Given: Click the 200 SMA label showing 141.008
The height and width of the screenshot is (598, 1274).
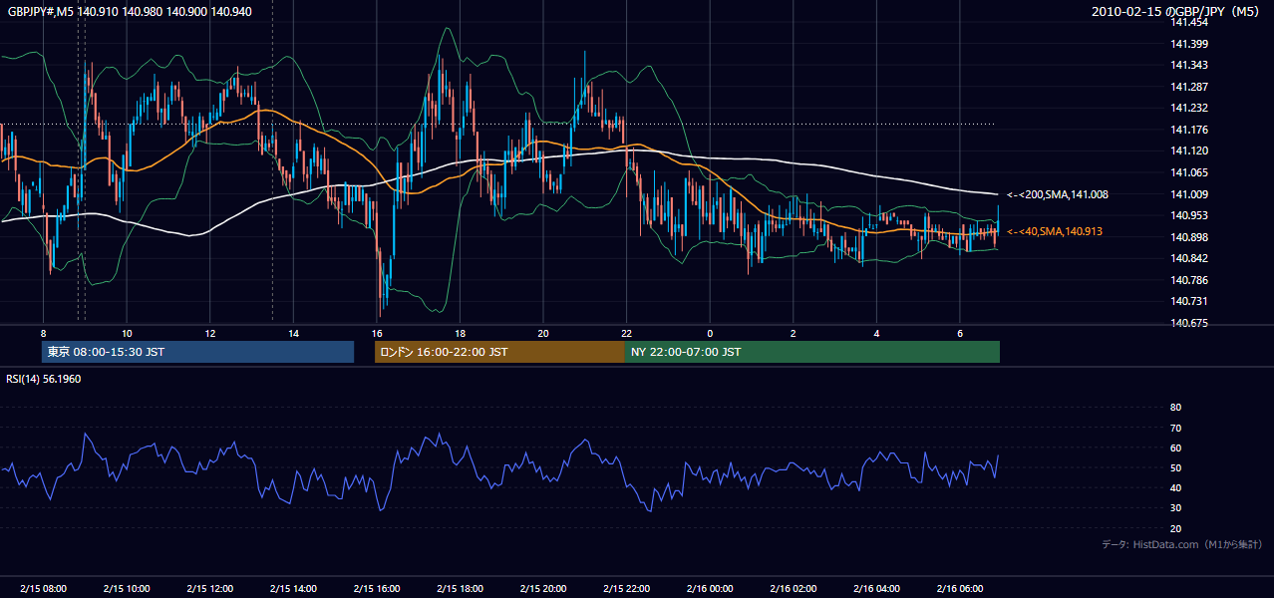Looking at the screenshot, I should tap(1058, 195).
